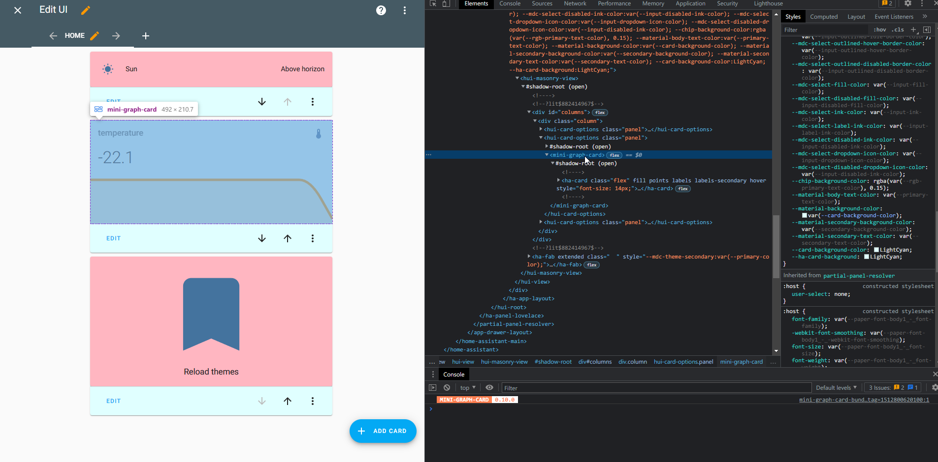The height and width of the screenshot is (462, 938).
Task: Open the temperature card options menu
Action: click(313, 238)
